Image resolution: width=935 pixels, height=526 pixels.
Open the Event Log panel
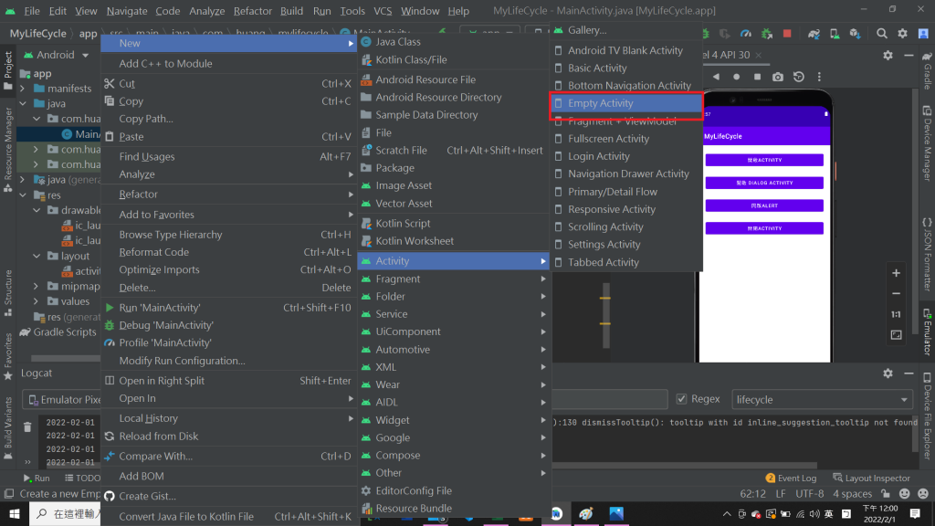coord(792,478)
